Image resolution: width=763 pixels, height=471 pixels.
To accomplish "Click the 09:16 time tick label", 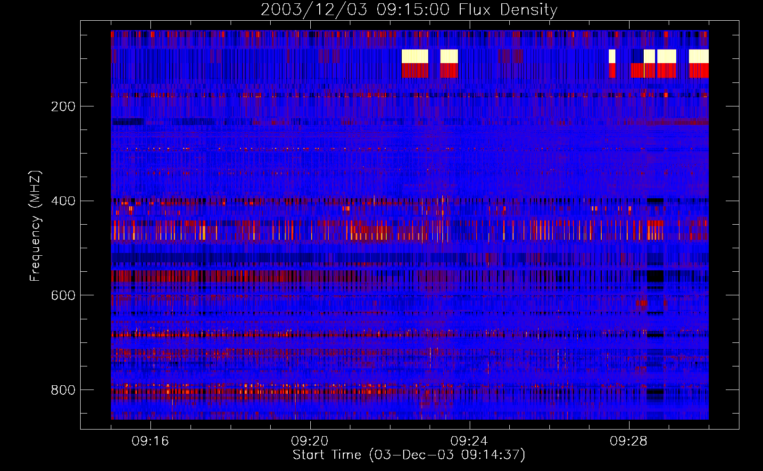I will [x=150, y=441].
